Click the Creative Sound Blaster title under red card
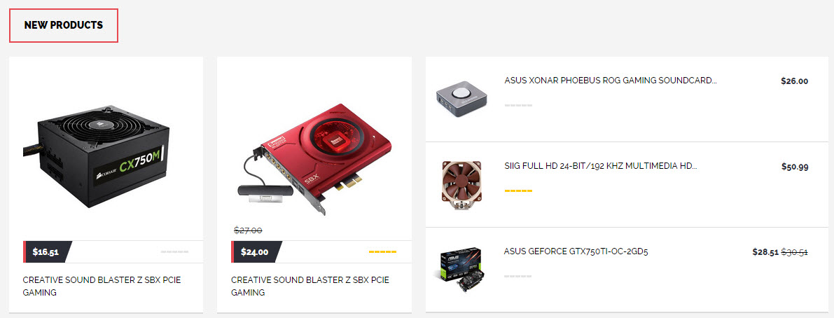Image resolution: width=834 pixels, height=318 pixels. (310, 286)
